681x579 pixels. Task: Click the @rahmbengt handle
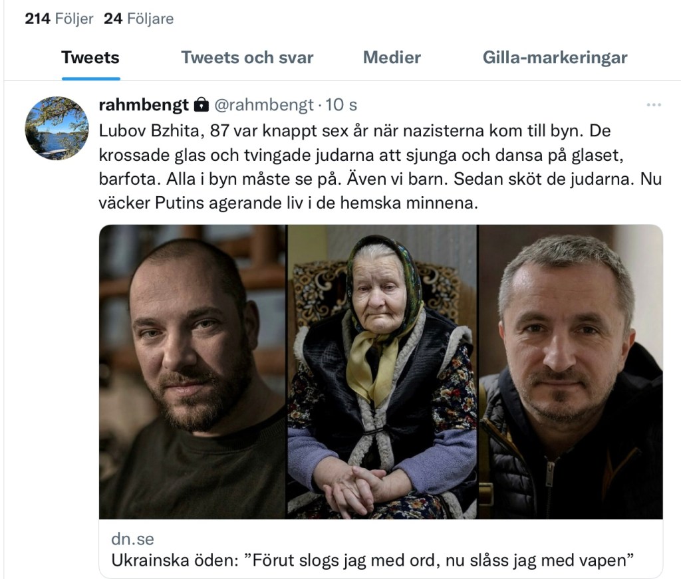click(264, 104)
